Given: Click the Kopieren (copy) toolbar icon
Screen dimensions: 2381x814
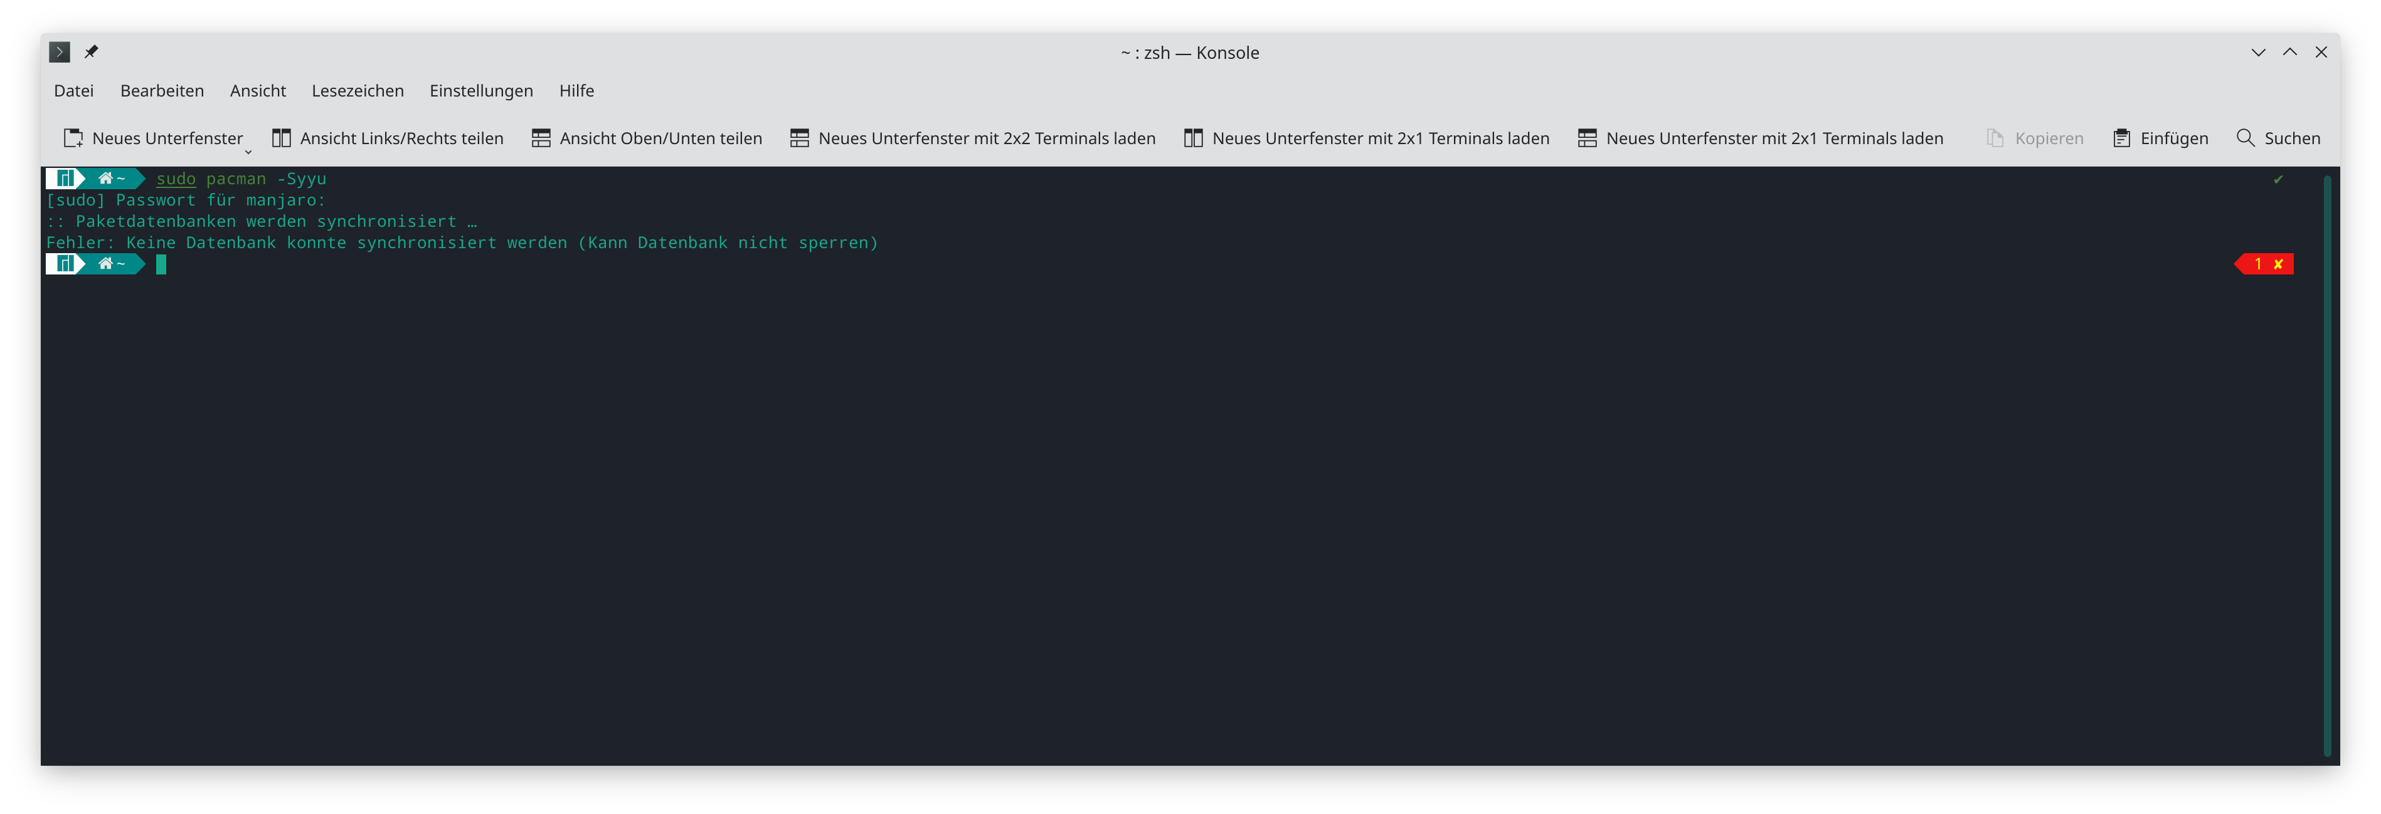Looking at the screenshot, I should (x=1996, y=138).
